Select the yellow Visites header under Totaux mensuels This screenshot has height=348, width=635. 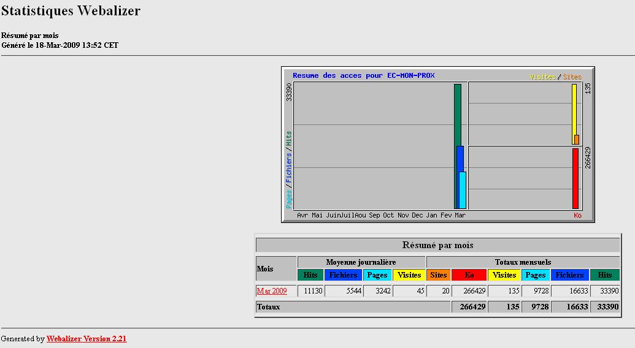click(x=505, y=275)
